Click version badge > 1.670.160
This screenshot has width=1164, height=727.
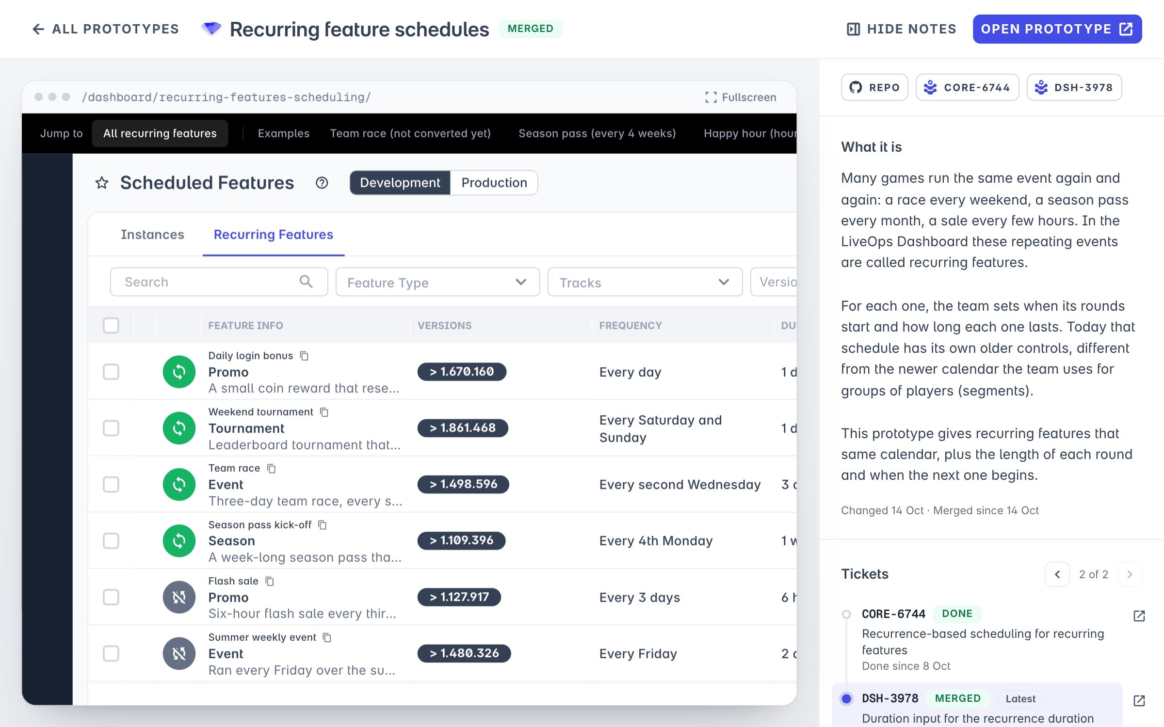[x=462, y=372]
